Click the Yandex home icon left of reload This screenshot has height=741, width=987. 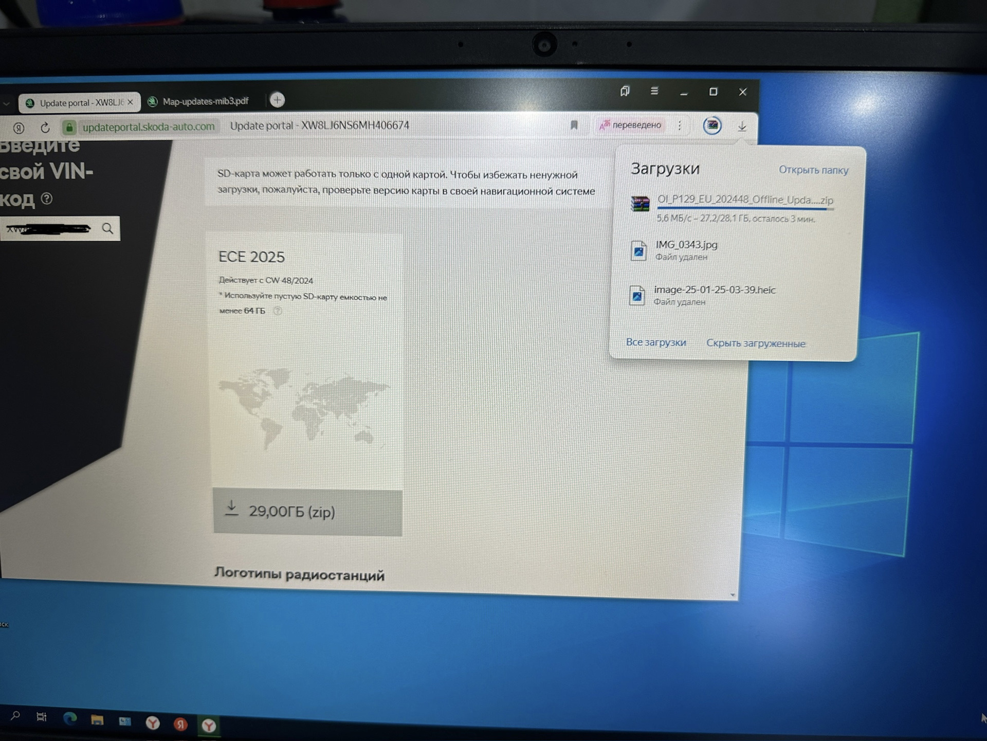pyautogui.click(x=19, y=128)
